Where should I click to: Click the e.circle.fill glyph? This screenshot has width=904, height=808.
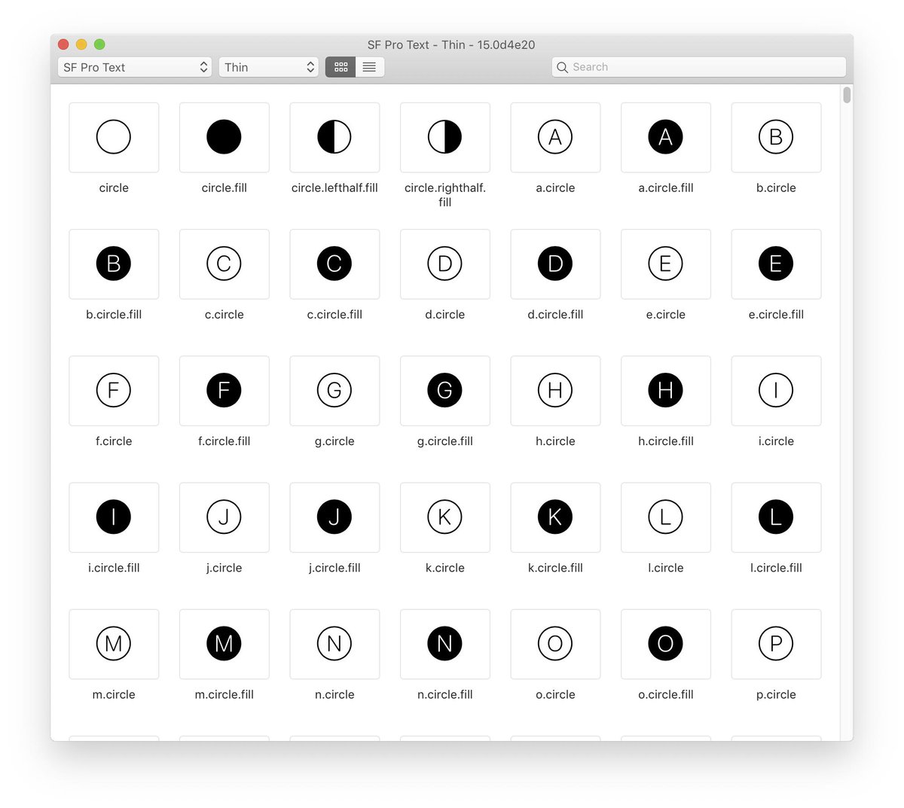pyautogui.click(x=776, y=264)
